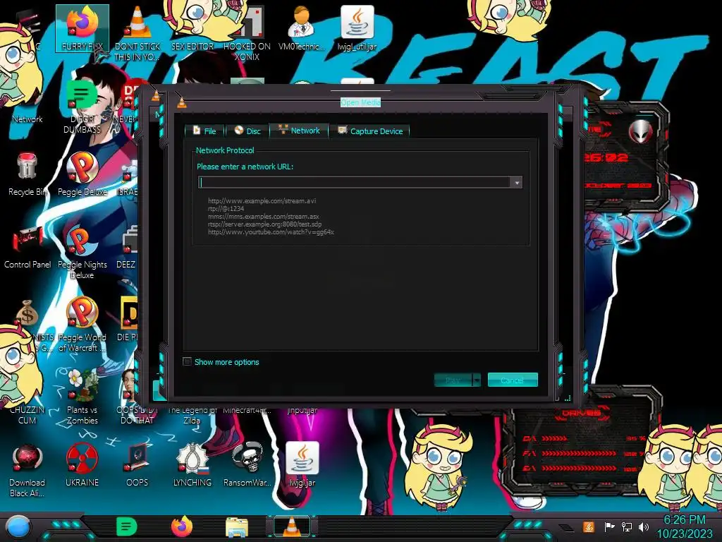Click the Open Media dialog title
722x542 pixels.
pyautogui.click(x=360, y=102)
